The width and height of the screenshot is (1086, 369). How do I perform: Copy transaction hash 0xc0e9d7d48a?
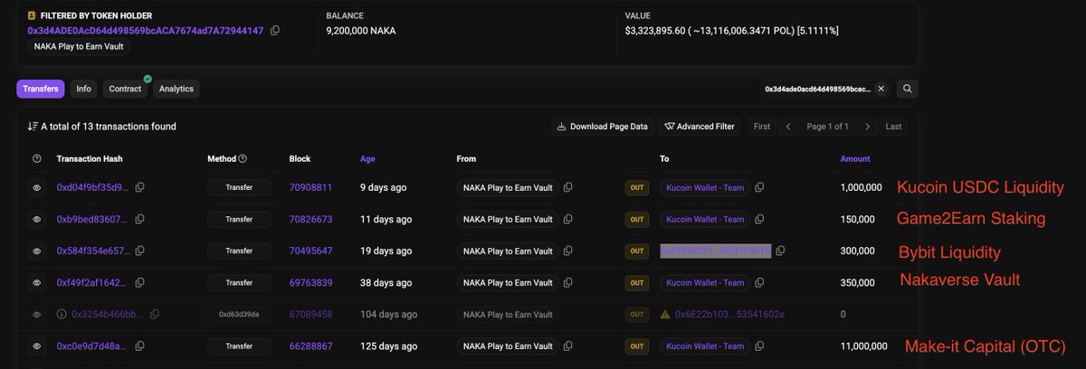(140, 345)
